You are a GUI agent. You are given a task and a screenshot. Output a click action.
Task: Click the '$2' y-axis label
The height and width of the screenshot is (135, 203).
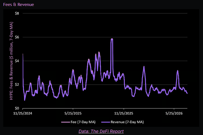[17, 85]
